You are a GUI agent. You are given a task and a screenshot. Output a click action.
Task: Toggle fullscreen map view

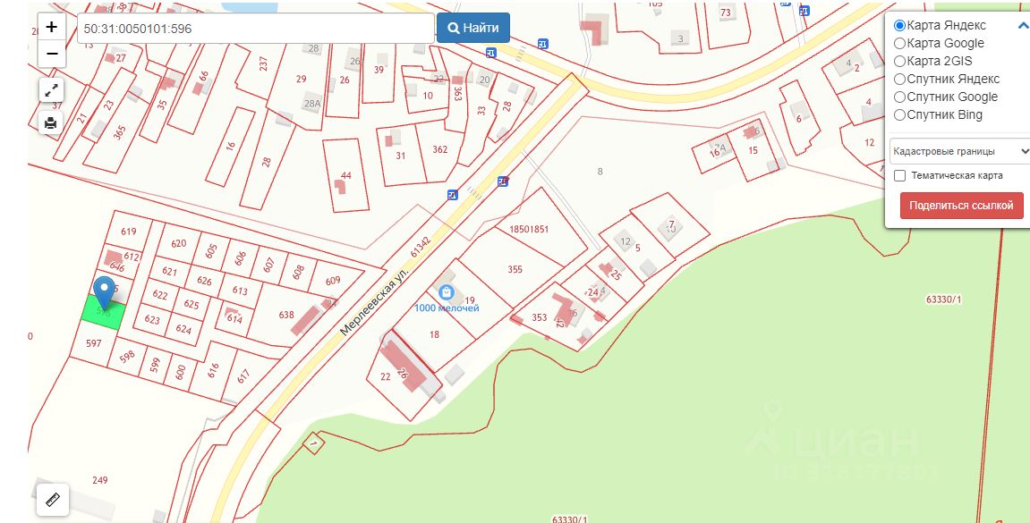tap(51, 90)
